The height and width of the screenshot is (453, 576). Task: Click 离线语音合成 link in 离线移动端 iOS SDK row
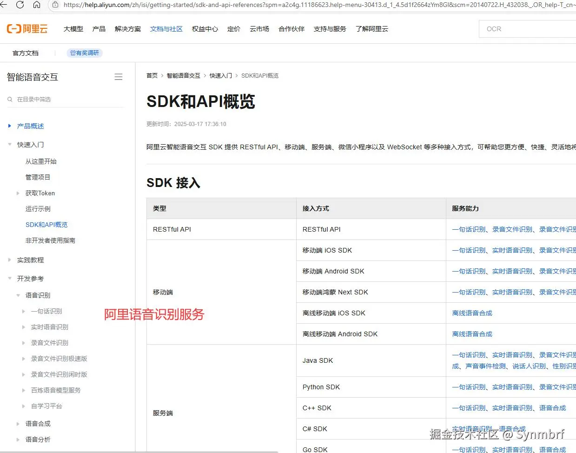[472, 313]
